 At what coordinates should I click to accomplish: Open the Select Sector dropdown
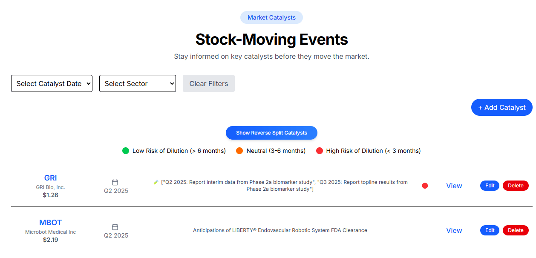pos(138,83)
